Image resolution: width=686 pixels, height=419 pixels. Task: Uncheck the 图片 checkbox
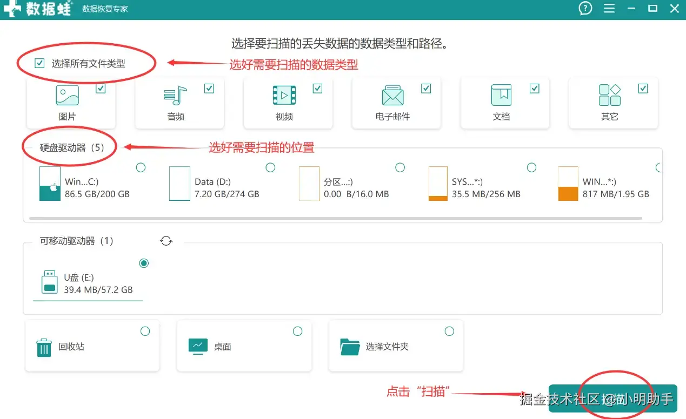click(x=101, y=89)
